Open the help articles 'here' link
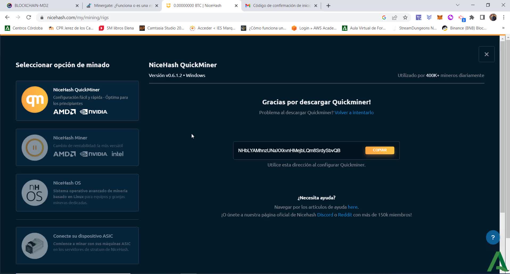510x274 pixels. pyautogui.click(x=352, y=207)
